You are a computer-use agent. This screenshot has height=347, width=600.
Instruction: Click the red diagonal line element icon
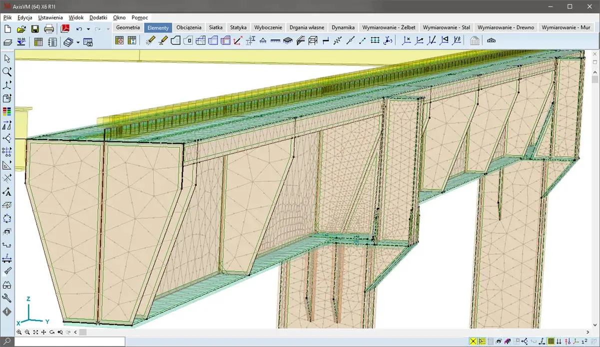238,41
